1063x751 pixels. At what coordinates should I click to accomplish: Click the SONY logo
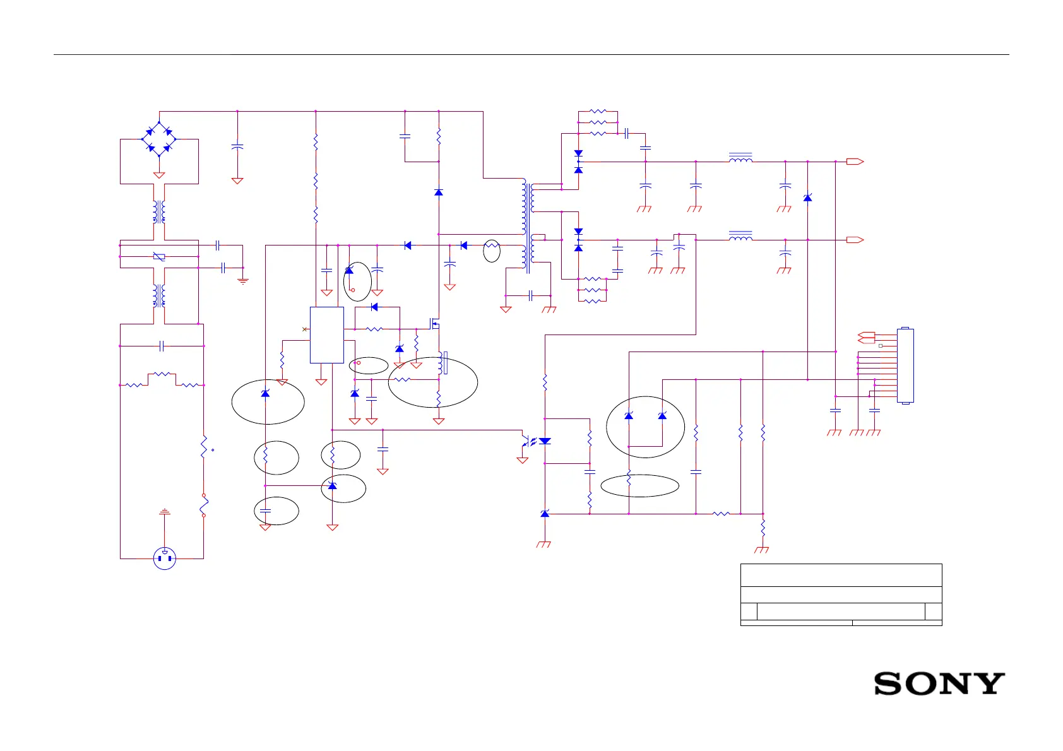point(939,683)
